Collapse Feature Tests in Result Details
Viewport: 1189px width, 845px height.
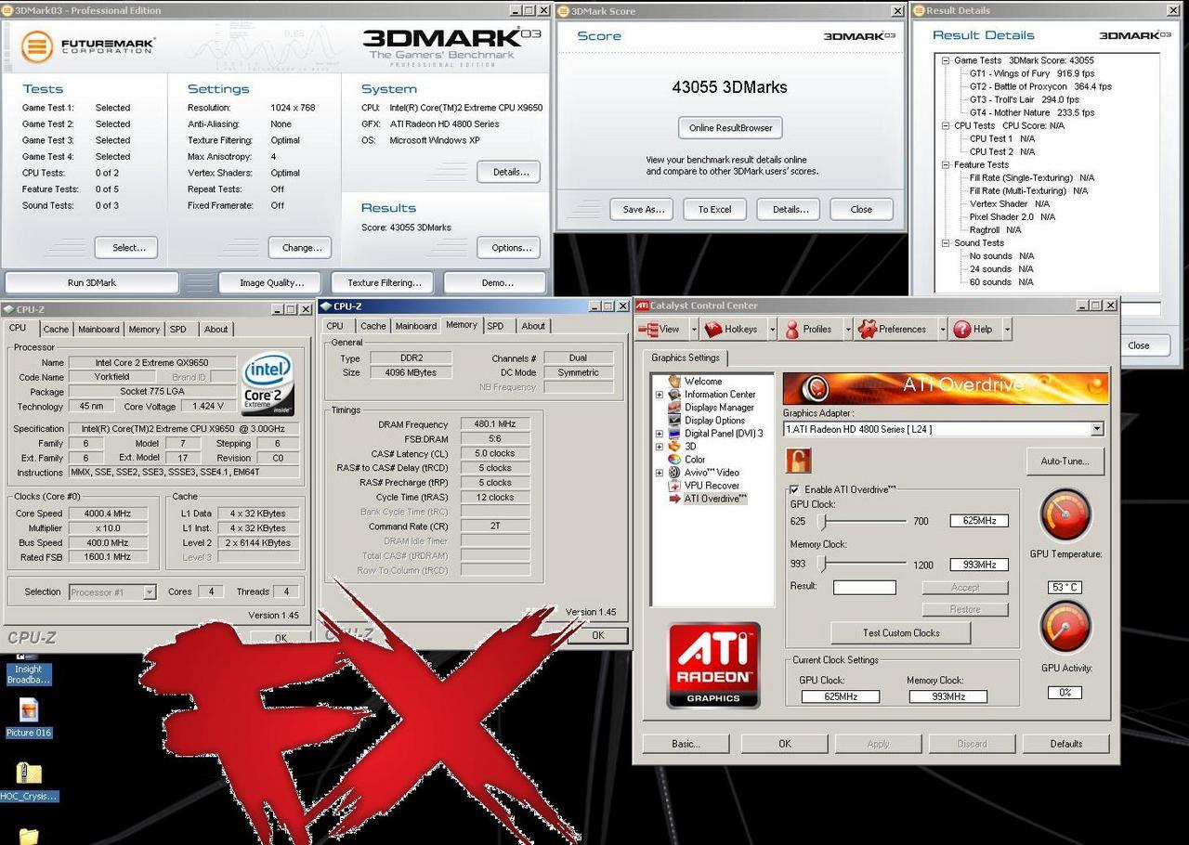tap(947, 164)
